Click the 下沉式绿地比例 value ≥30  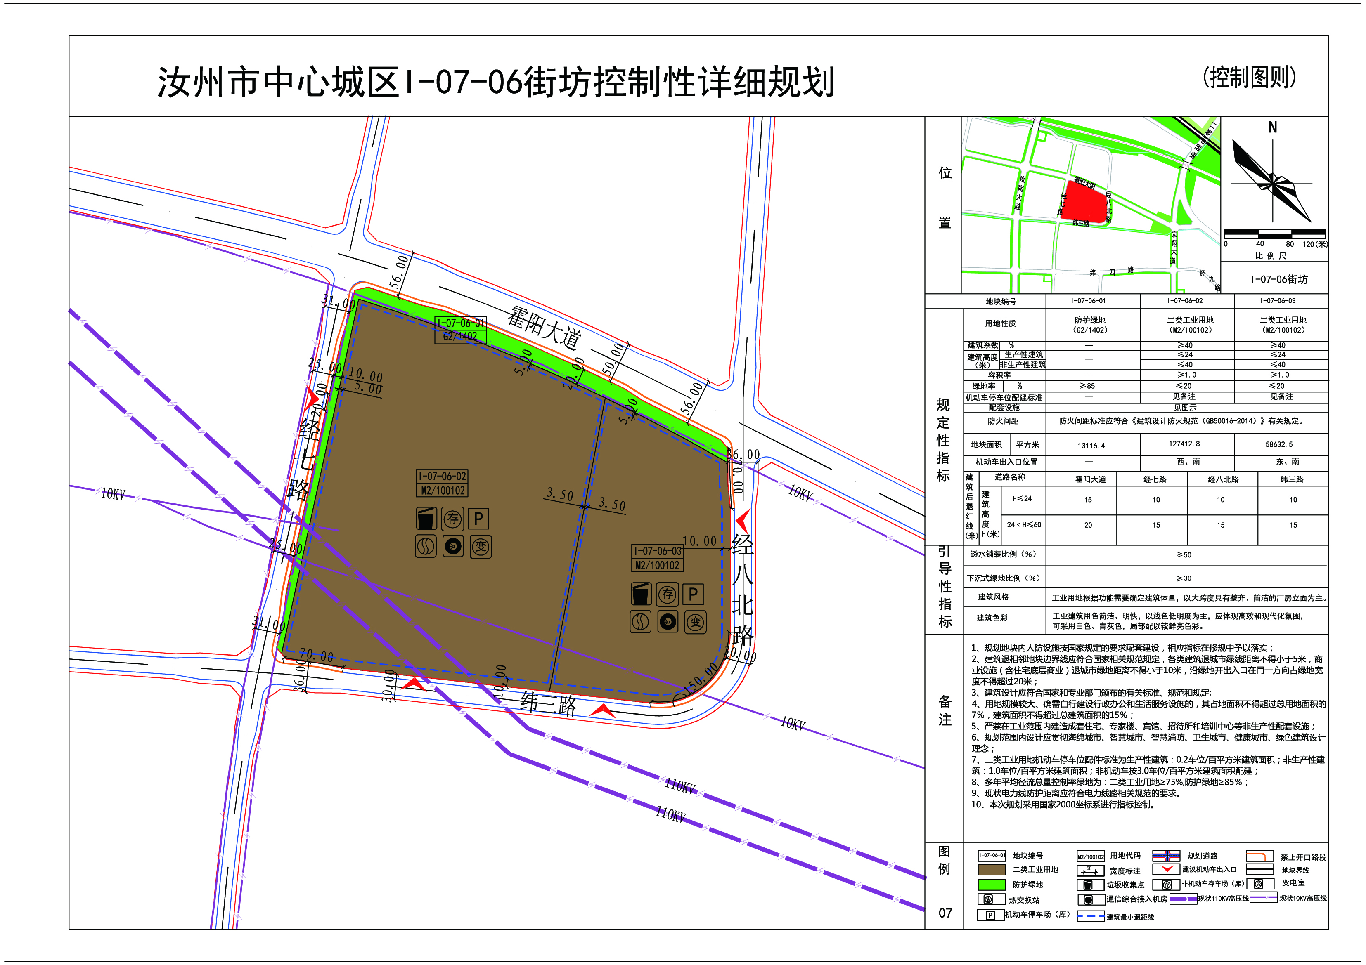1184,578
